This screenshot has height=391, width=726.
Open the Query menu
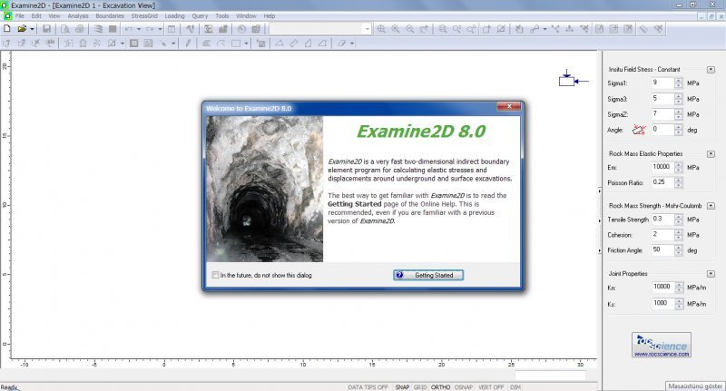coord(200,15)
